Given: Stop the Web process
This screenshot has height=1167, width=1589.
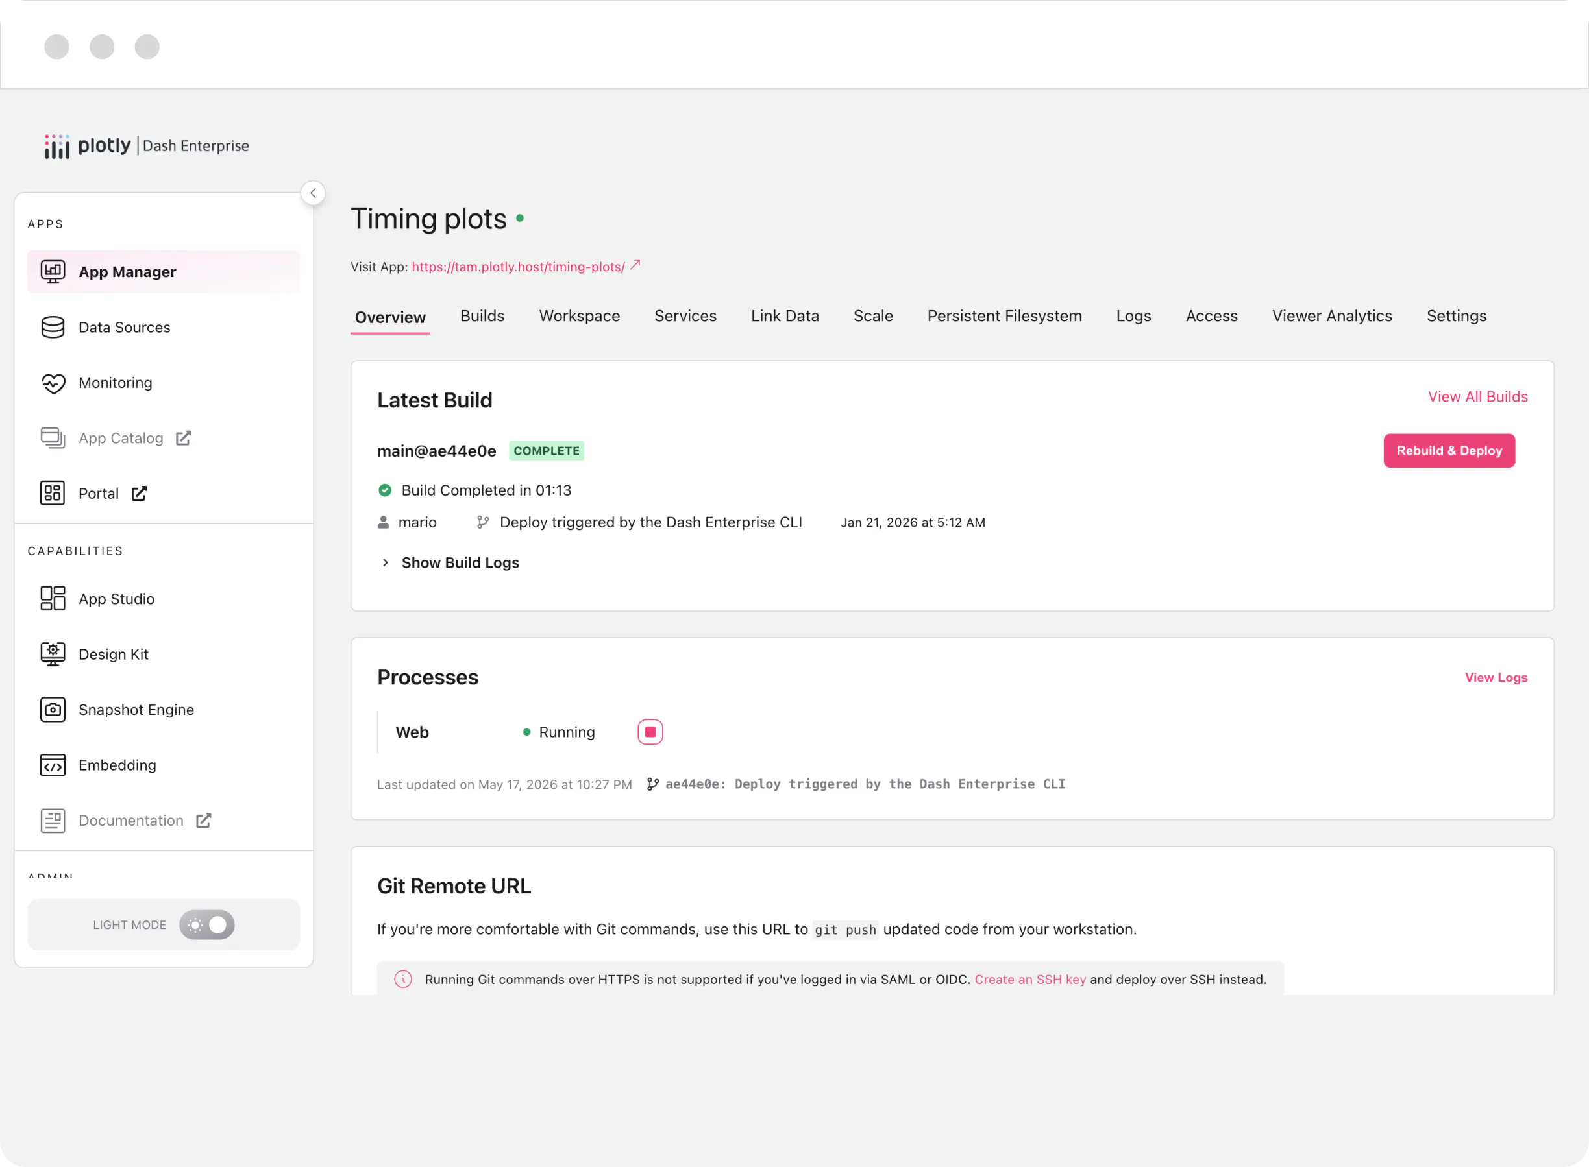Looking at the screenshot, I should click(x=650, y=732).
